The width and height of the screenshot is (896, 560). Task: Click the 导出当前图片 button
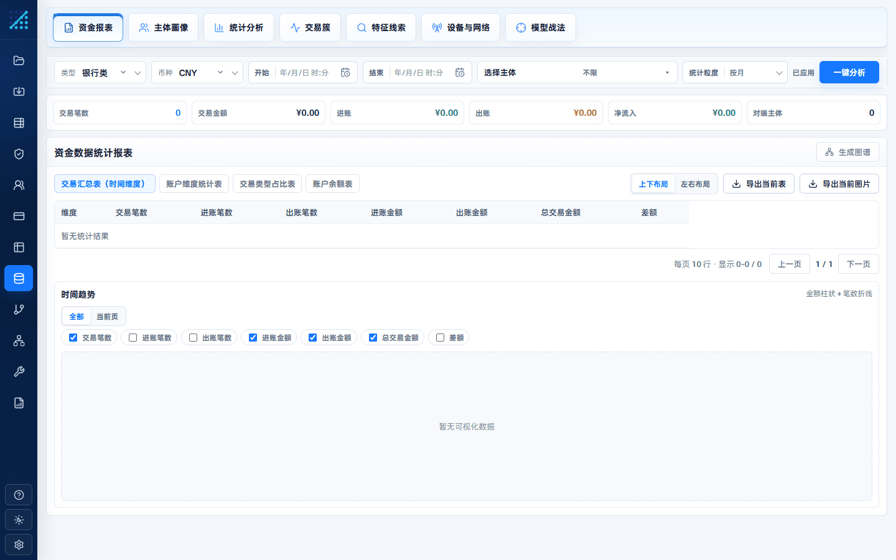click(x=839, y=184)
